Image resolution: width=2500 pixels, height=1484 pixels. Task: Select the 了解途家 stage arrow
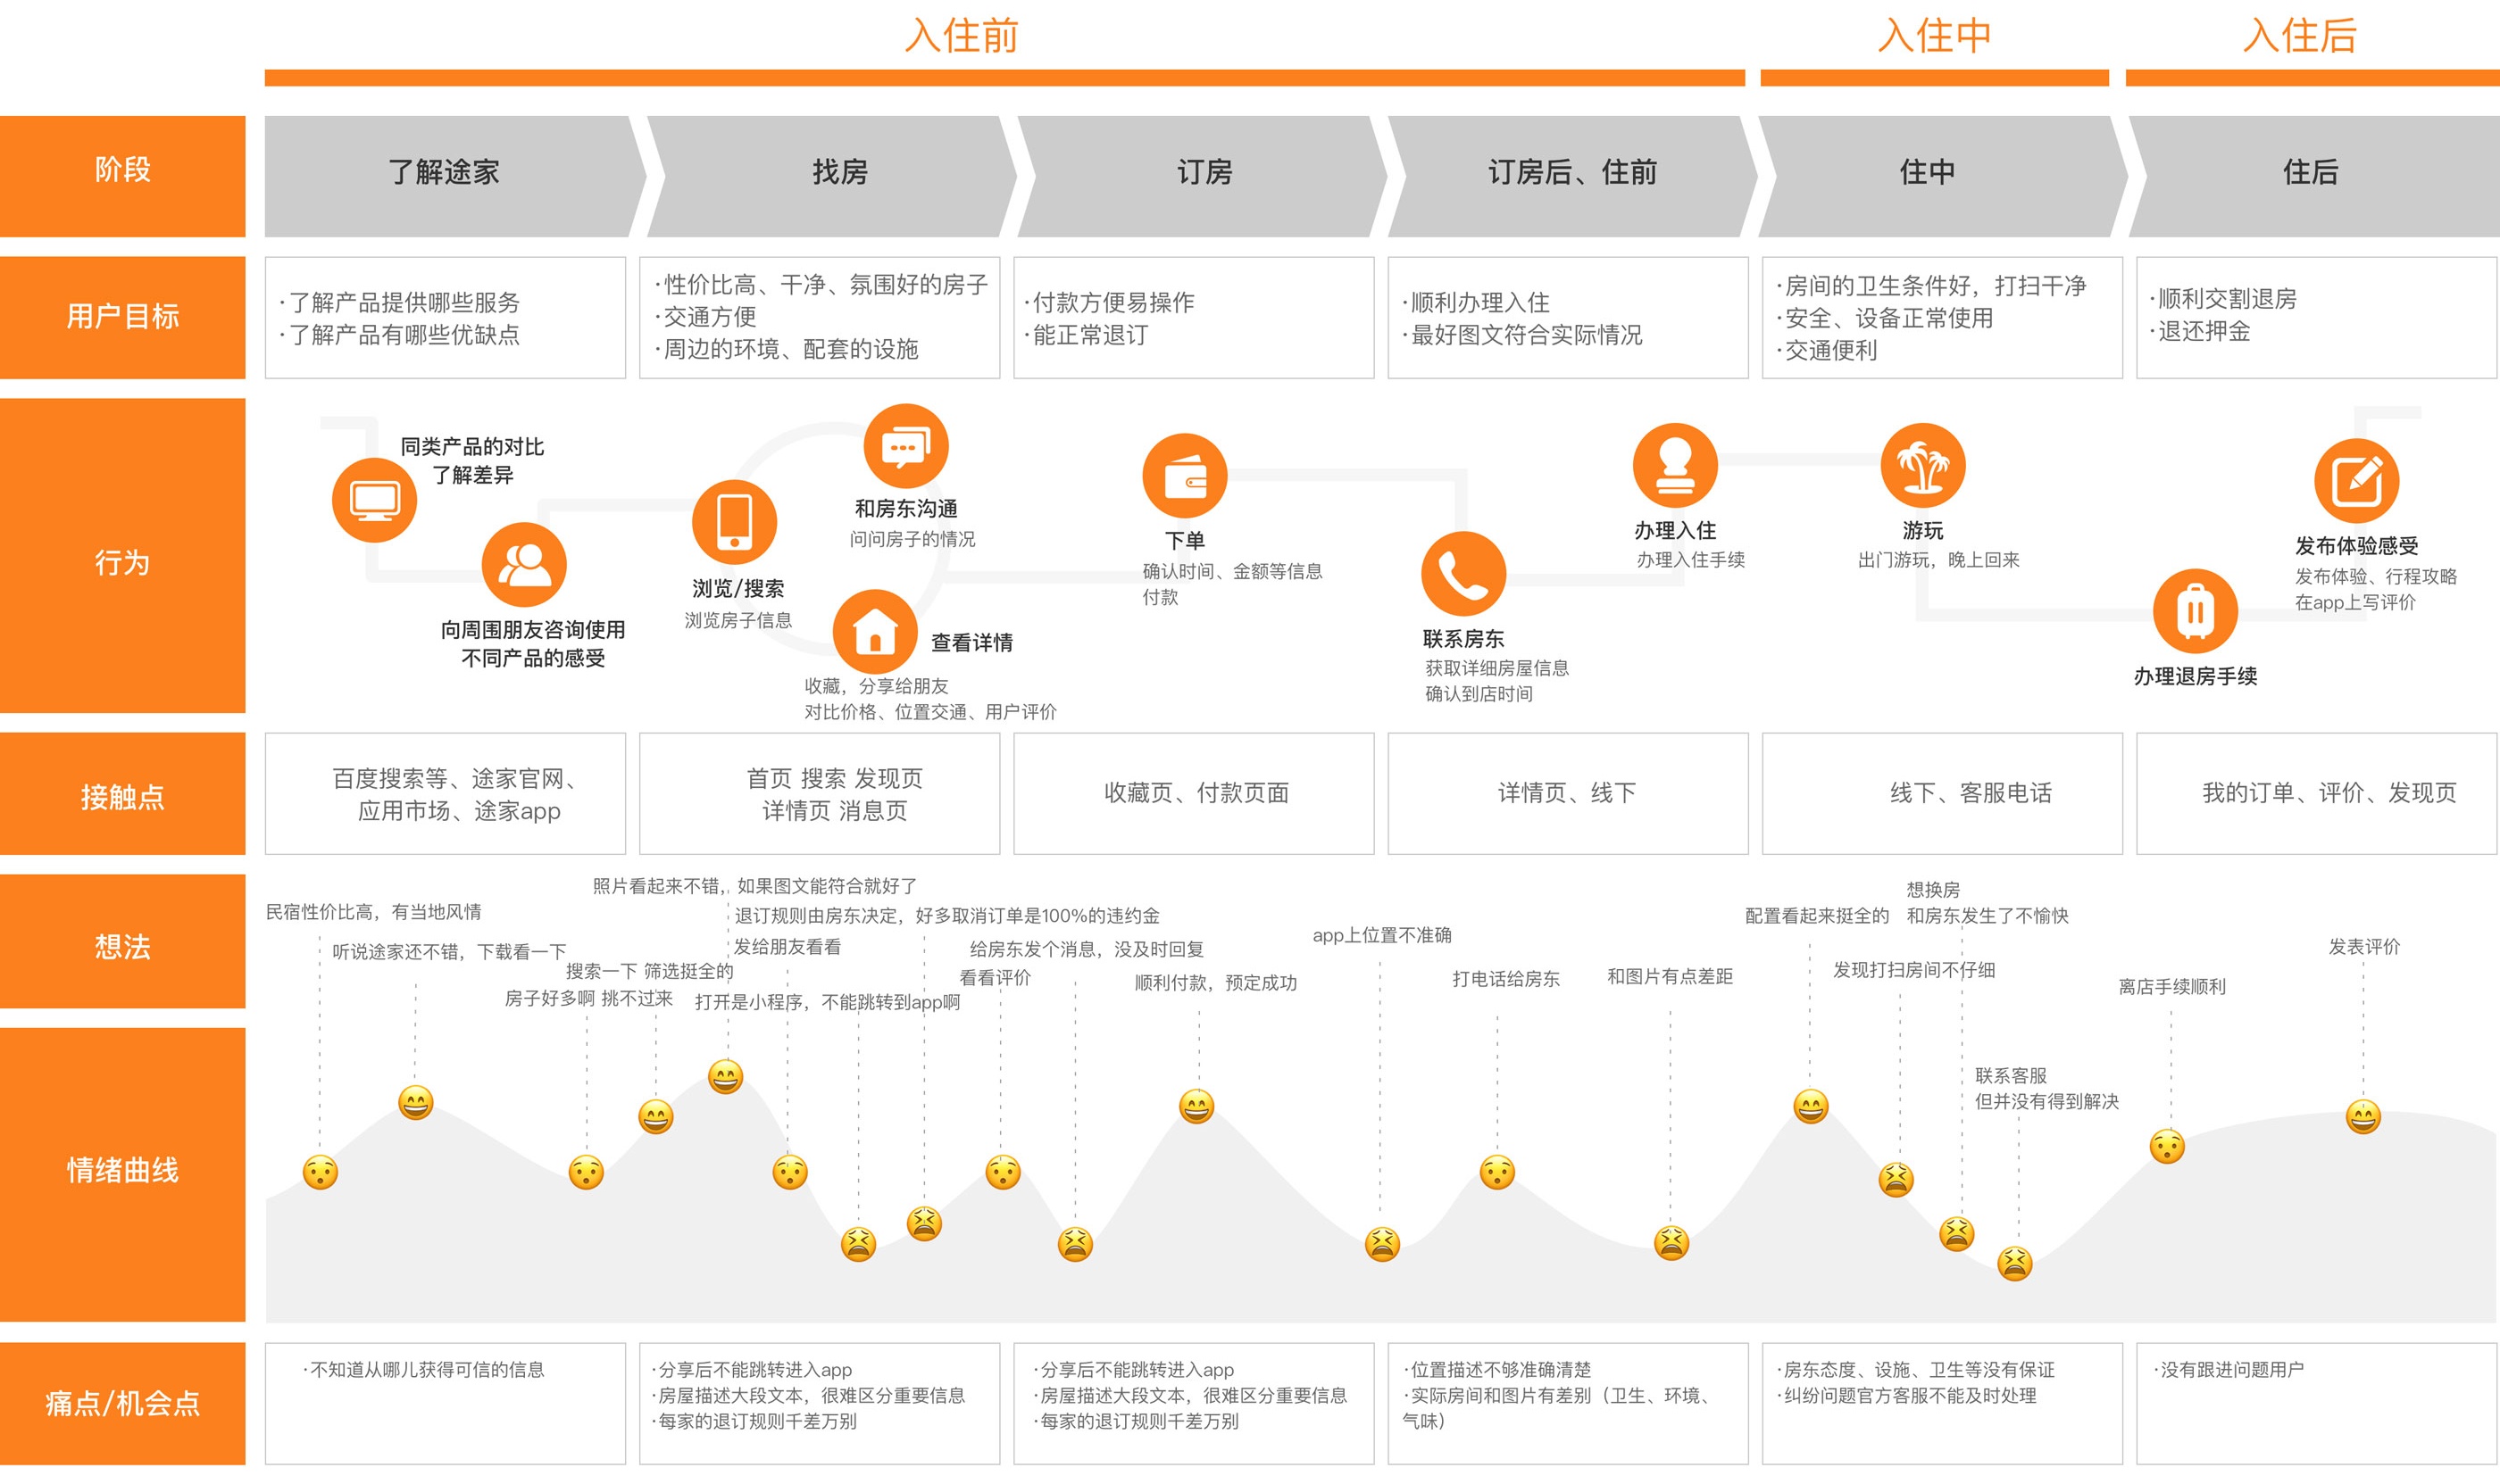pos(446,173)
